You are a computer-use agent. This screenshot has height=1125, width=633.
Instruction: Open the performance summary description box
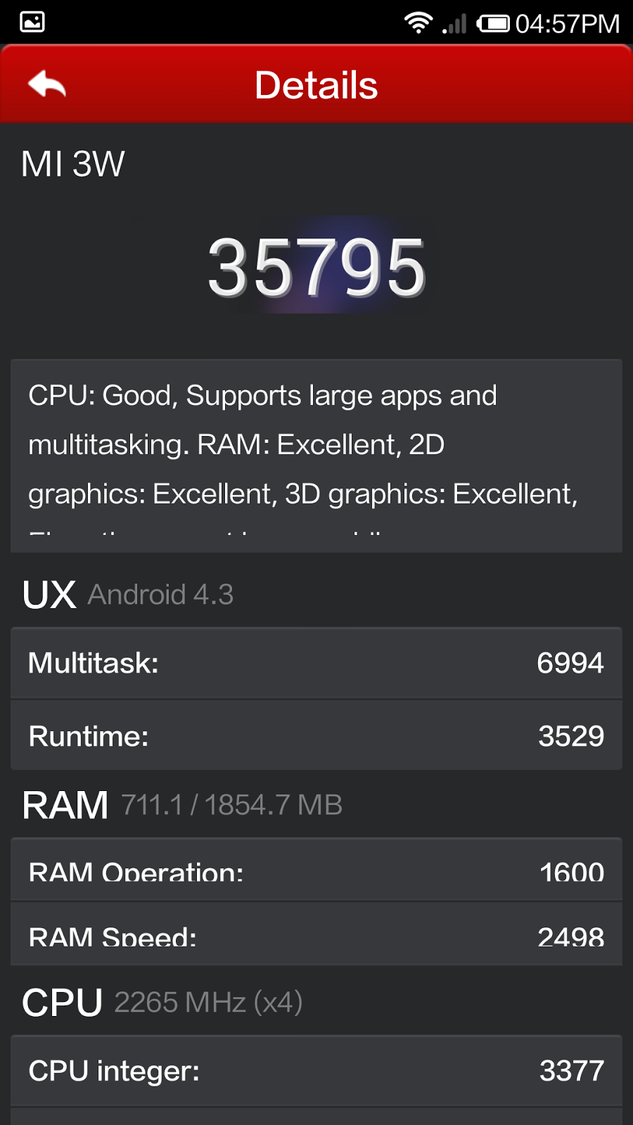point(316,456)
